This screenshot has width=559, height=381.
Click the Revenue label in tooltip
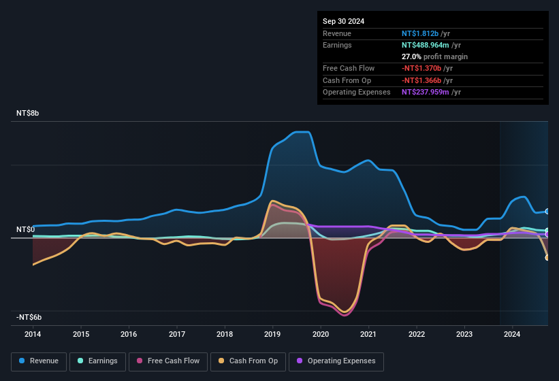[x=337, y=33]
